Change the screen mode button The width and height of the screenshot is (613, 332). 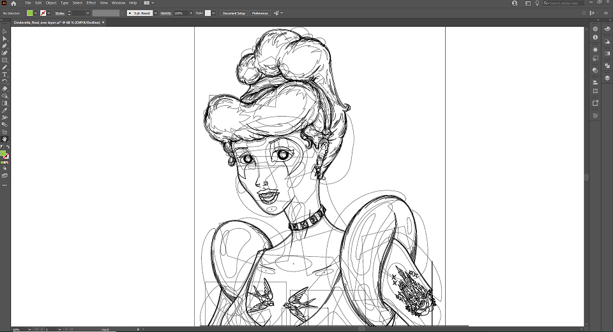click(4, 176)
